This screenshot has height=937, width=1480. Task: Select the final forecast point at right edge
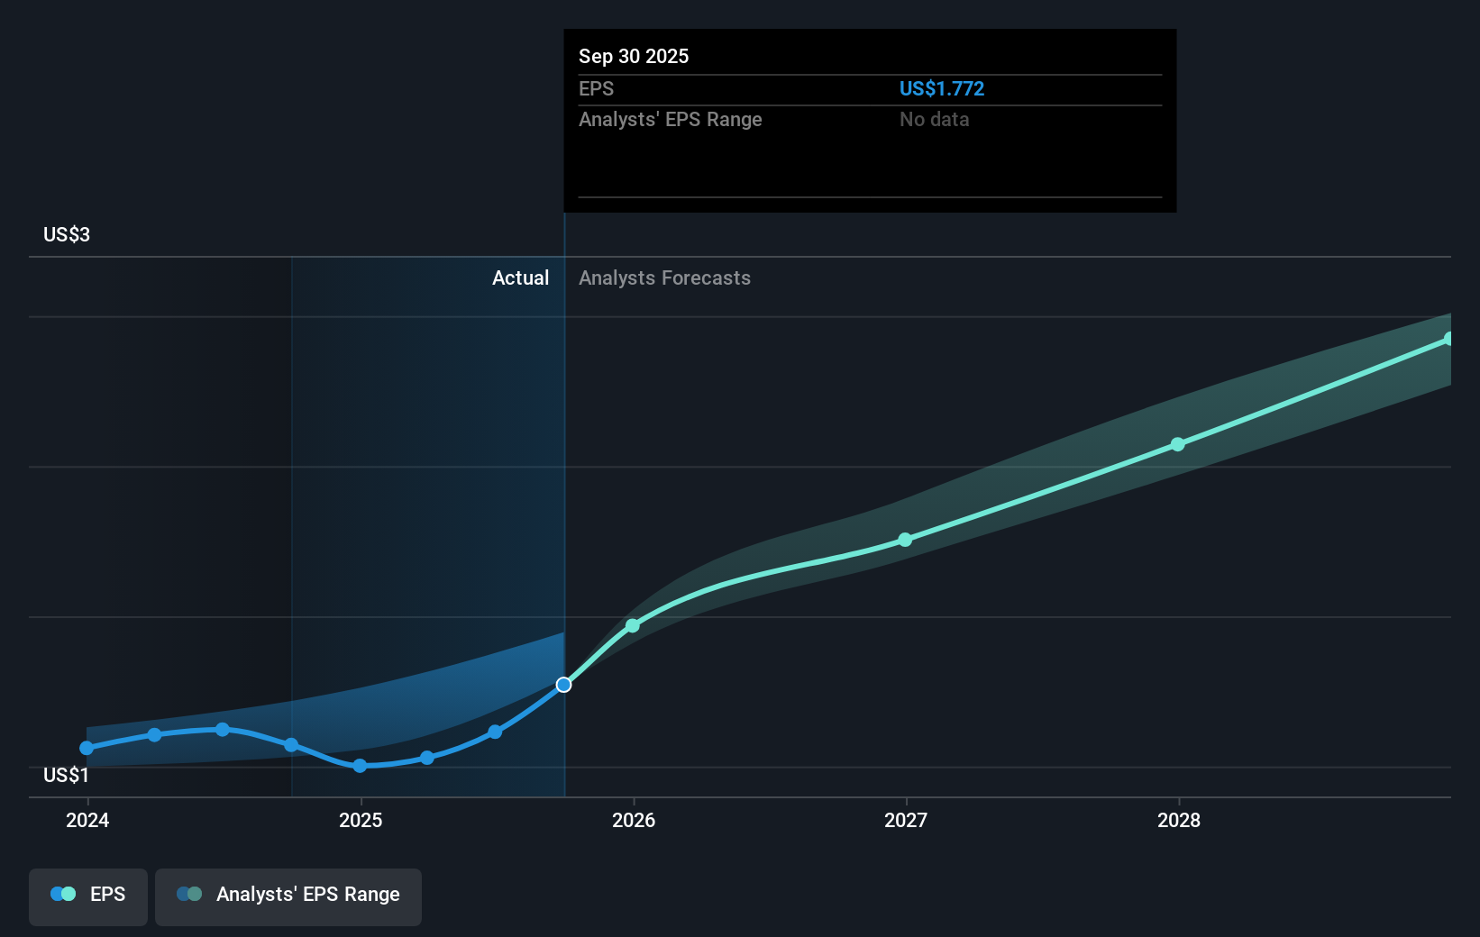click(1448, 339)
